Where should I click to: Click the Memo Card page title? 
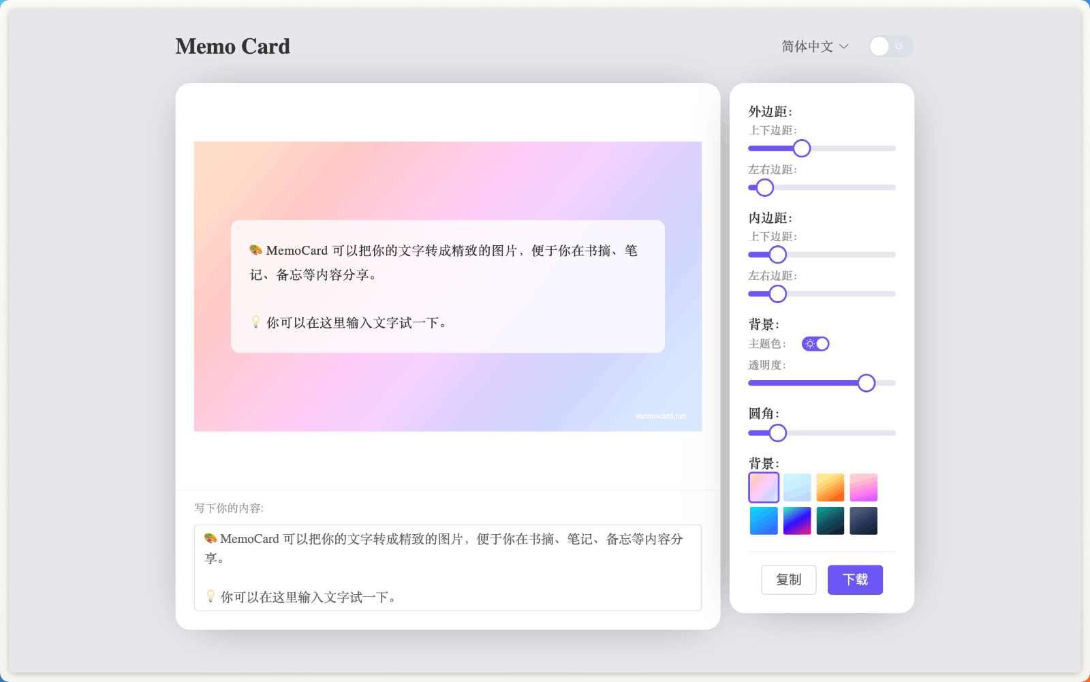233,46
